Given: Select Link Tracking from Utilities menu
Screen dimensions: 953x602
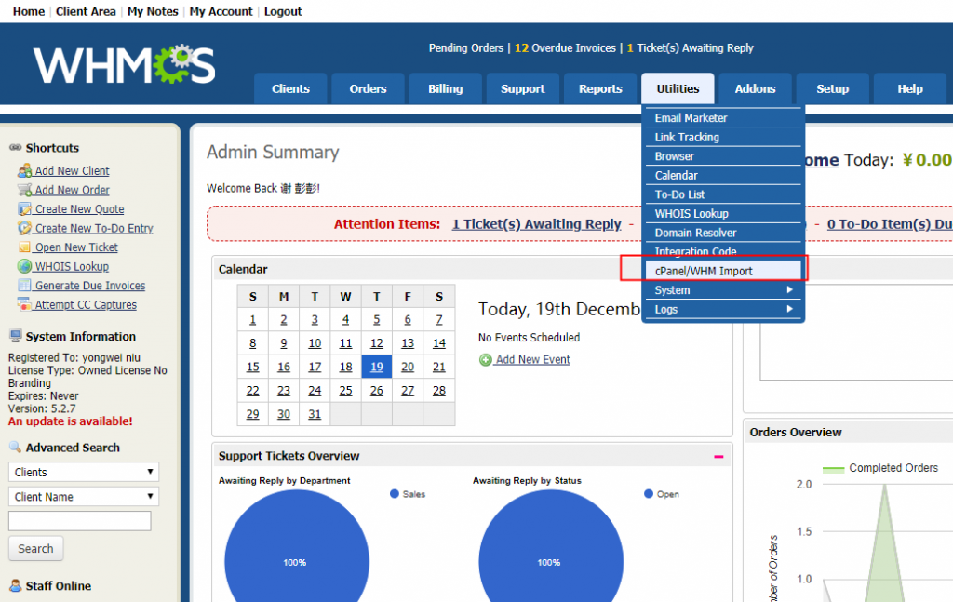Looking at the screenshot, I should click(x=722, y=138).
